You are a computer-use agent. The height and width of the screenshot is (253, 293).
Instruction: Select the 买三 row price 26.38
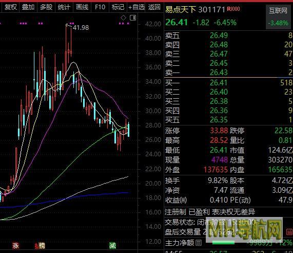[219, 101]
